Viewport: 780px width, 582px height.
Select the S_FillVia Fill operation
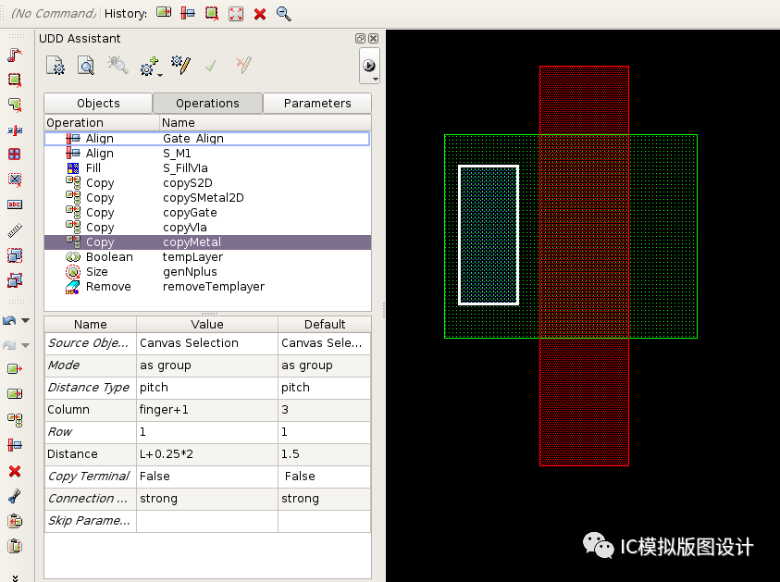pos(207,168)
